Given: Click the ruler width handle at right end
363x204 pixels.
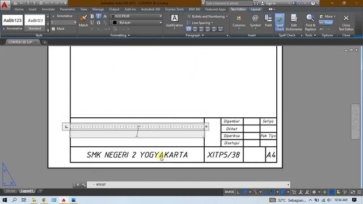Looking at the screenshot, I should pyautogui.click(x=206, y=126).
